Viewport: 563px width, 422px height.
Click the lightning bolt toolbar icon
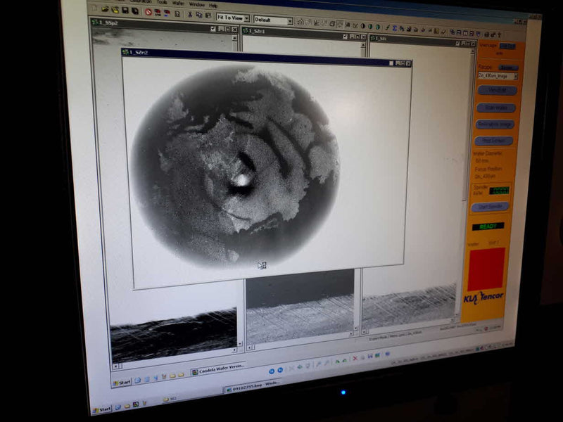click(388, 27)
